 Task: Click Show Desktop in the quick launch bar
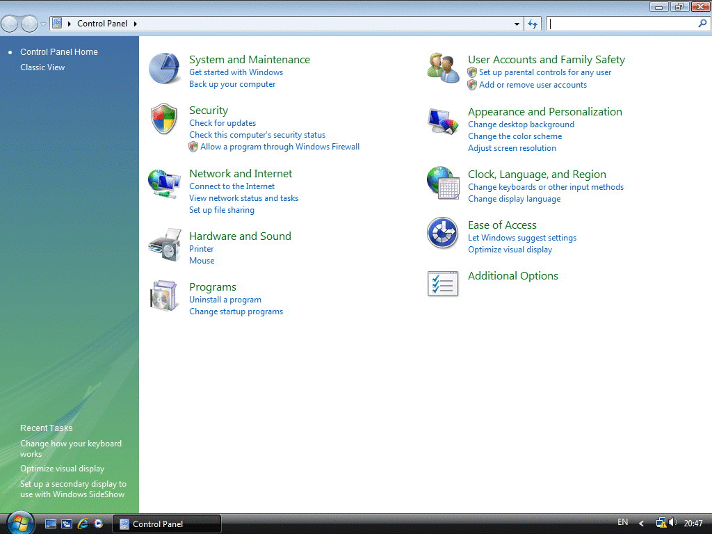[x=50, y=524]
